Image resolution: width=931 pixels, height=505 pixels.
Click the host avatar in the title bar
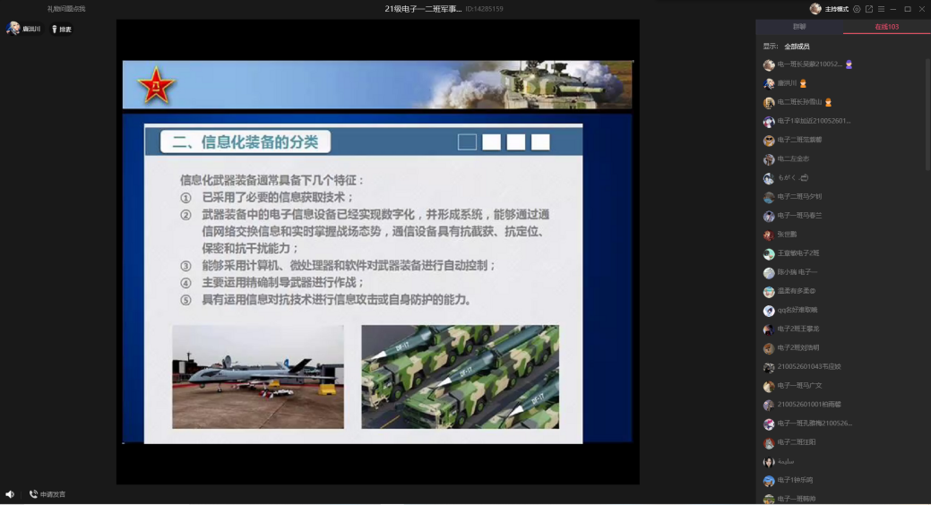[x=815, y=9]
